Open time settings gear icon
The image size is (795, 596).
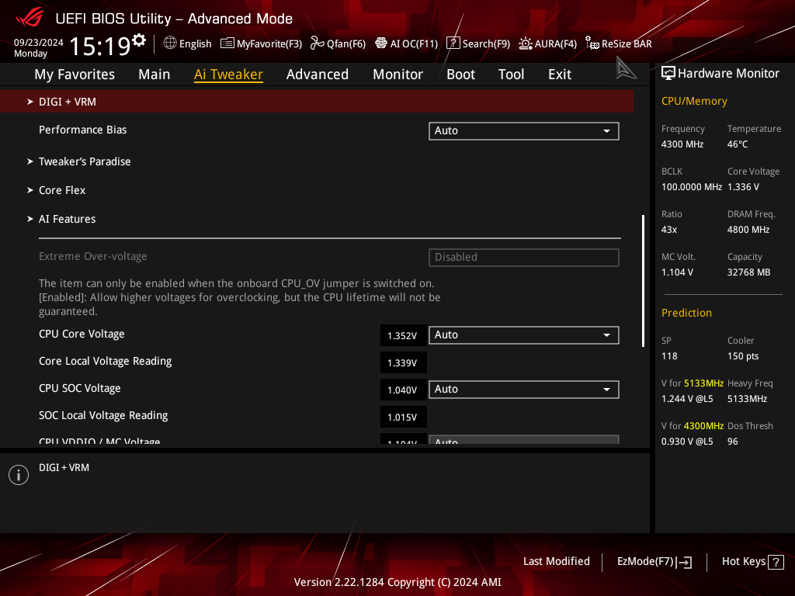pyautogui.click(x=138, y=40)
